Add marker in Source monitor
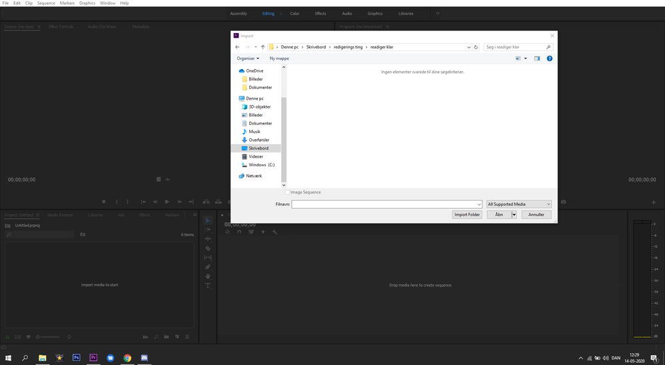665x365 pixels. [103, 201]
